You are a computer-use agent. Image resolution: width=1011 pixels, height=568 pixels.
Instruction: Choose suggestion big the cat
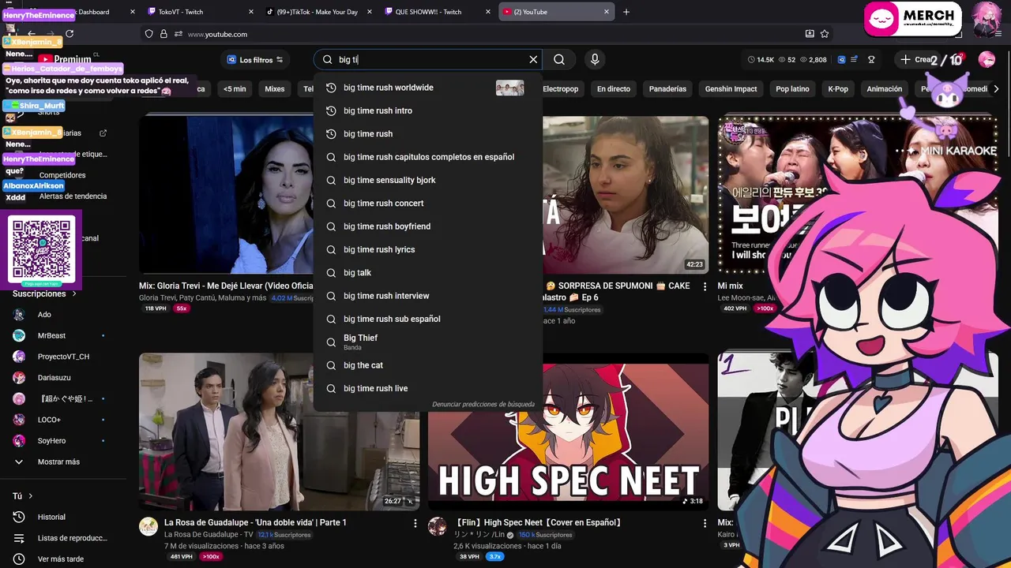point(427,365)
